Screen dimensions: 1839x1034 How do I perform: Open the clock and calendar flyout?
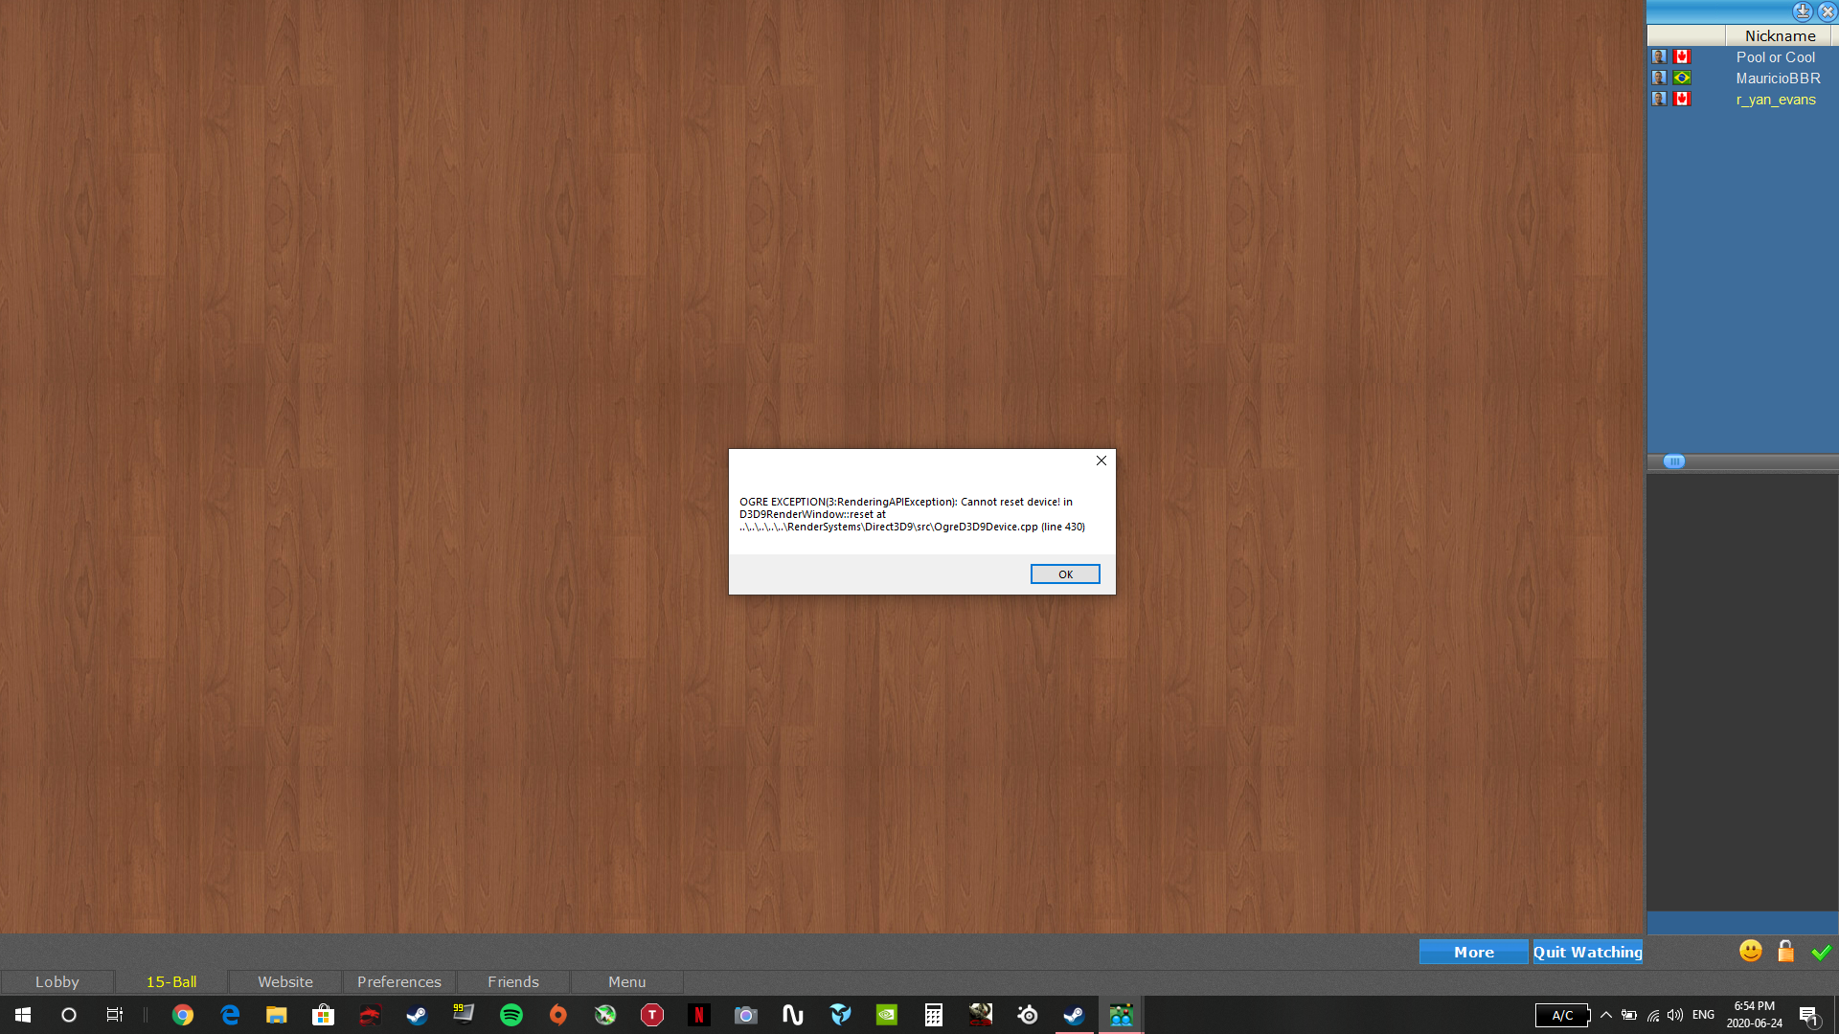coord(1755,1015)
